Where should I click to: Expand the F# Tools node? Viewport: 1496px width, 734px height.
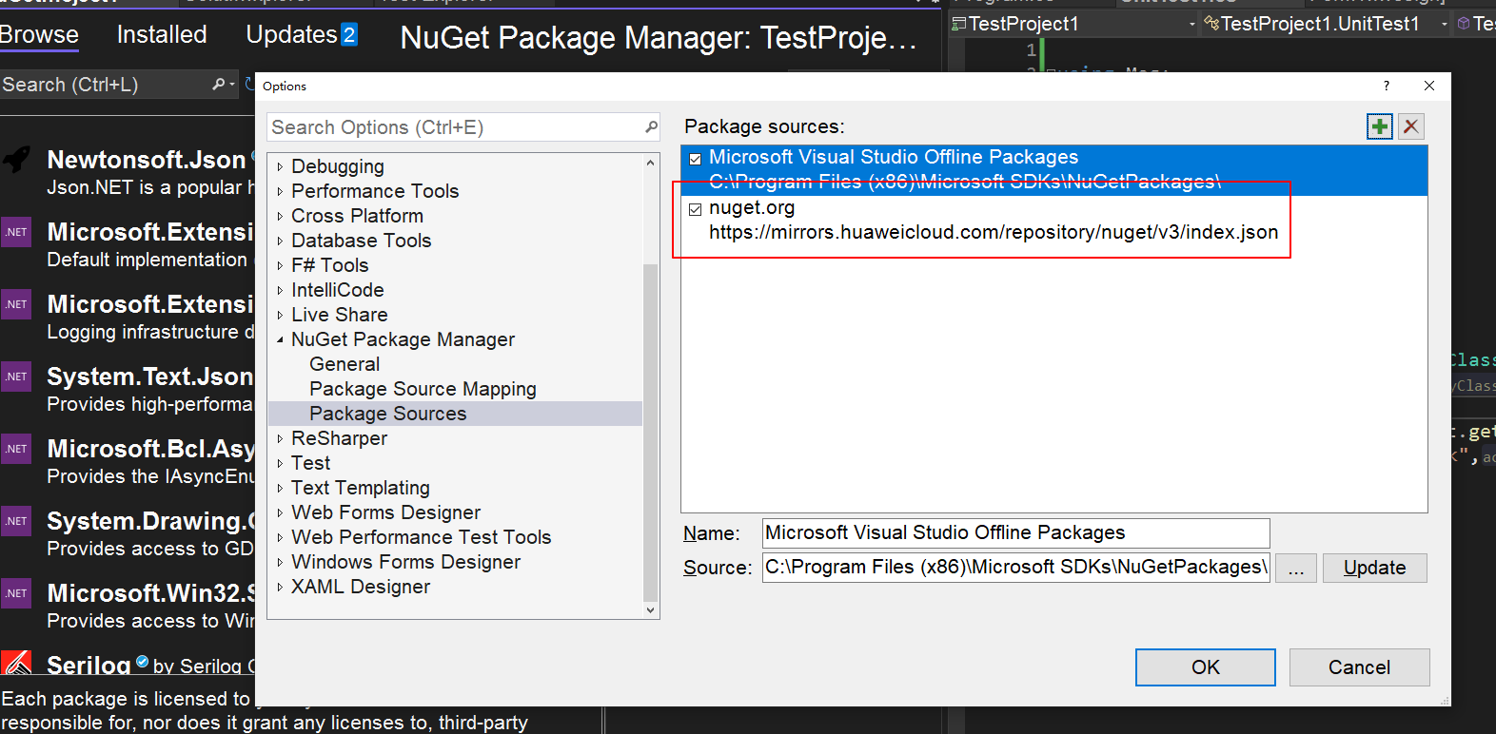(x=280, y=265)
